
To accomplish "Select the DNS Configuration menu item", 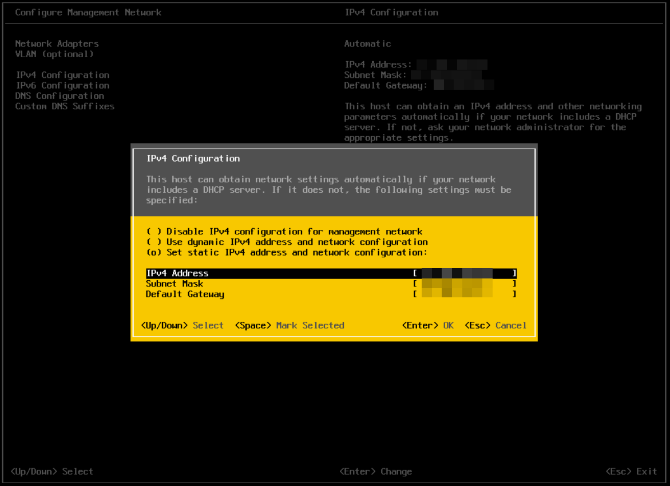I will point(60,95).
